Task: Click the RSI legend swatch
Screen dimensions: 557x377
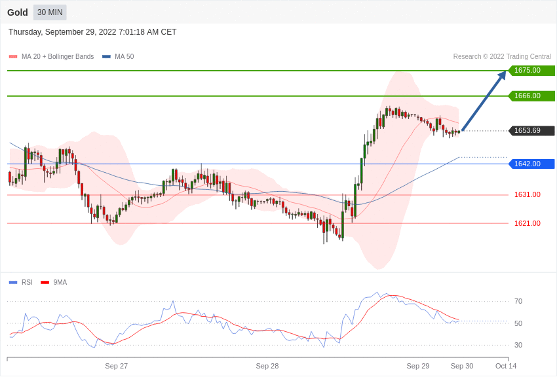Action: pyautogui.click(x=13, y=282)
